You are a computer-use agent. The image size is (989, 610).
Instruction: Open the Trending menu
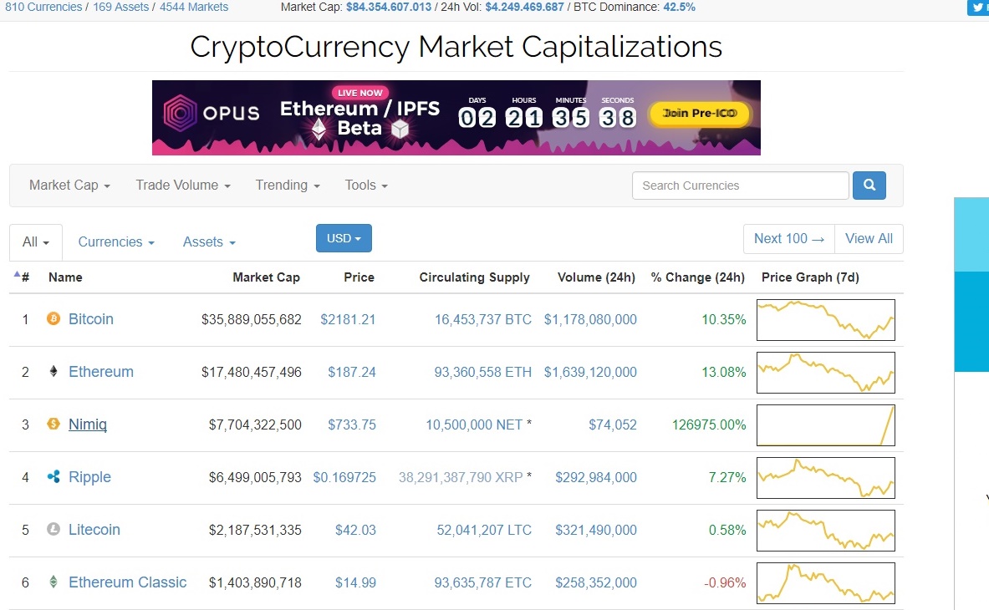tap(287, 185)
